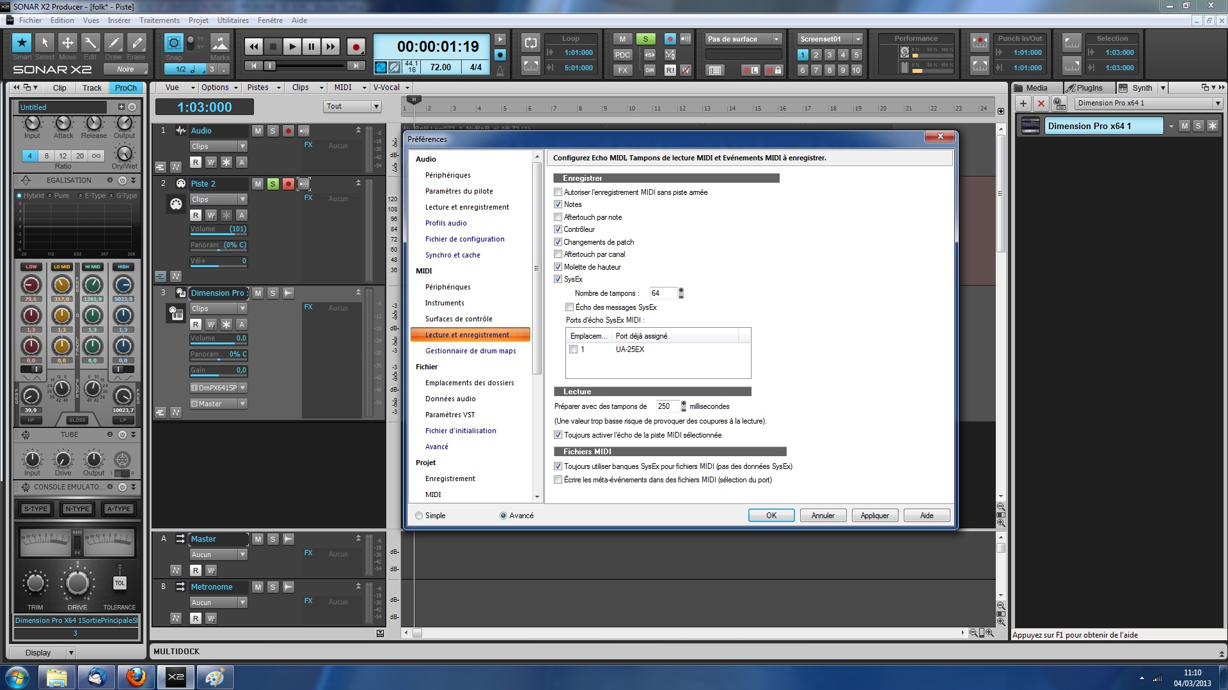Viewport: 1228px width, 690px height.
Task: Enable Autoriser l'enregistrement MIDI sans piste armée
Action: tap(558, 192)
